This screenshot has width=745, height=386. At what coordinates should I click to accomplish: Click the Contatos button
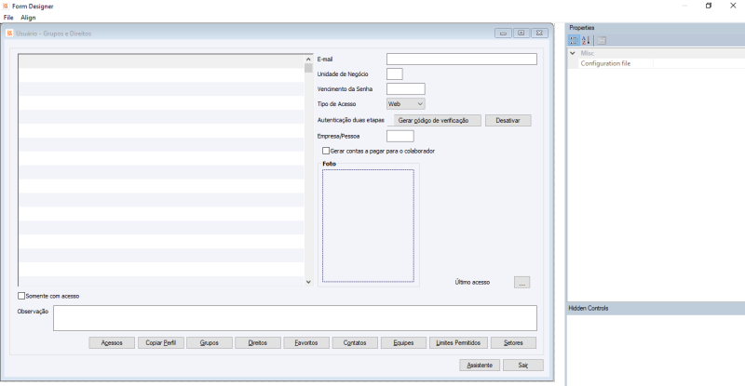[x=355, y=343]
